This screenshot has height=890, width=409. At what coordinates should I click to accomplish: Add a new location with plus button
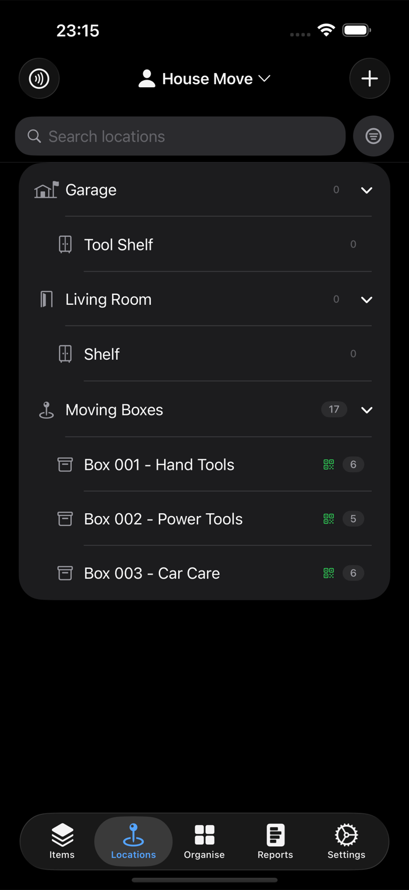(x=370, y=78)
